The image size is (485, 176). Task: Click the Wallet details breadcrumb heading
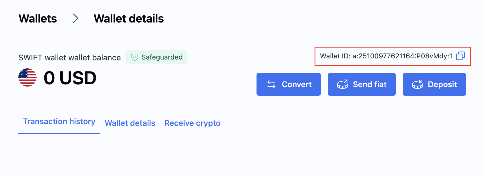click(x=129, y=19)
